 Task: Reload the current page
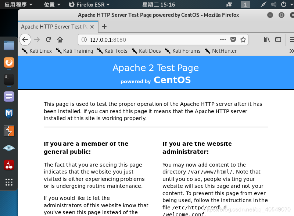tap(49, 40)
